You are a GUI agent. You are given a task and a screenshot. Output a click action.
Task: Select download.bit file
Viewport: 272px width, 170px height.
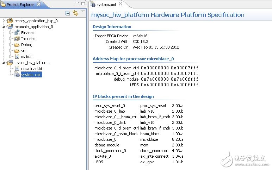tap(32, 69)
